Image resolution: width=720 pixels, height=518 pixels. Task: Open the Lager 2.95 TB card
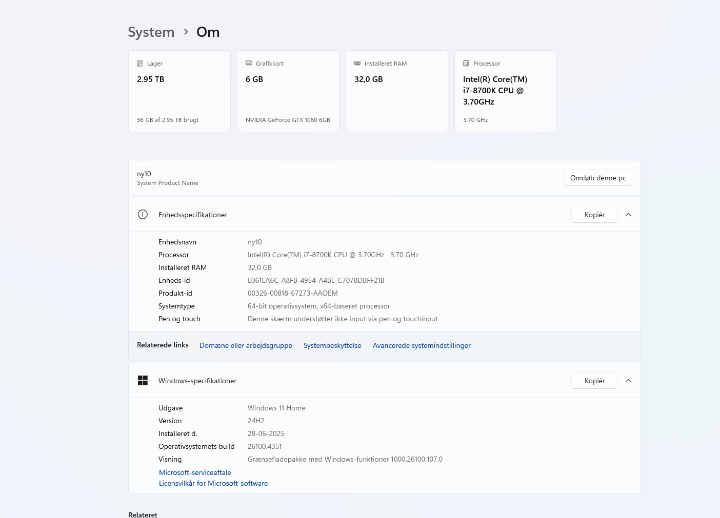click(x=179, y=91)
